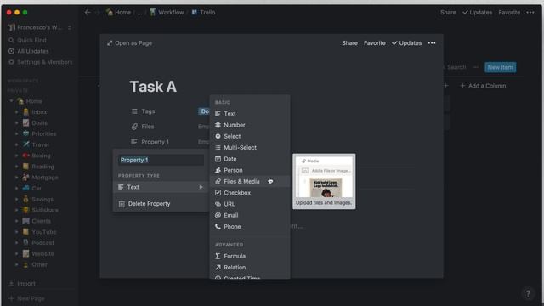The width and height of the screenshot is (544, 306).
Task: Click the New Item button
Action: tap(501, 67)
